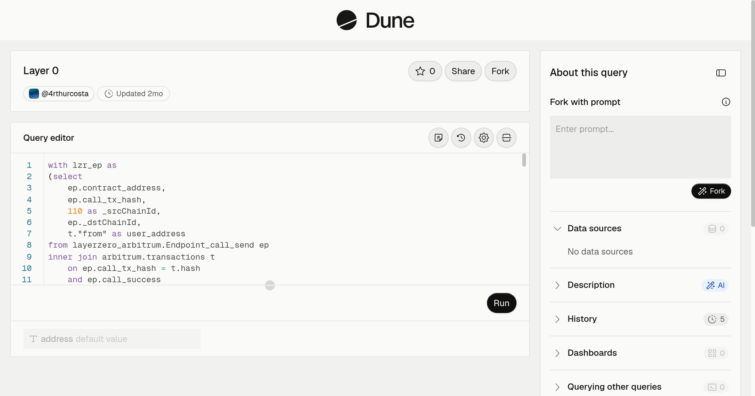Click code line with layerzero_arbitrum.Endpoint_call_send

coord(158,245)
